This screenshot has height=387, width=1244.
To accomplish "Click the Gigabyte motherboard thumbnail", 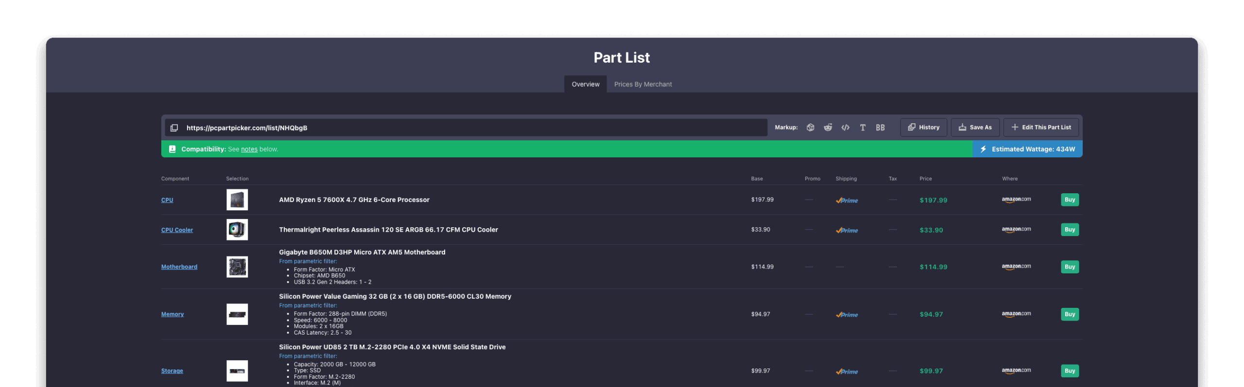I will [x=237, y=267].
